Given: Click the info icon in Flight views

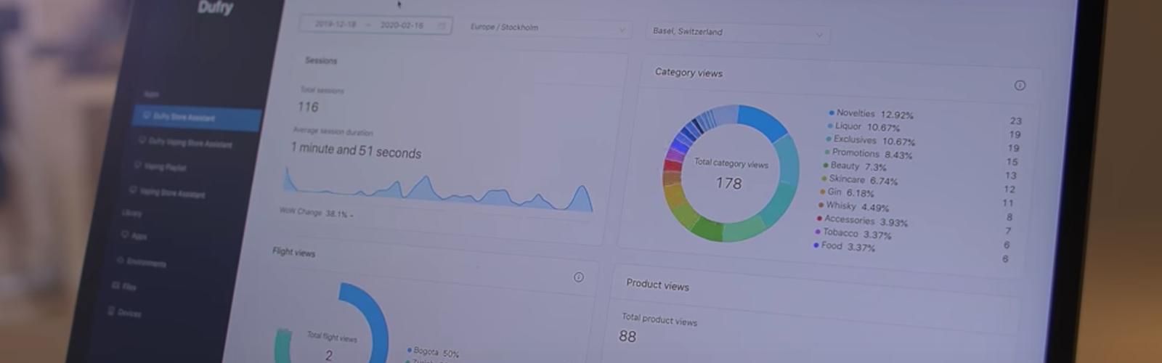Looking at the screenshot, I should click(x=579, y=277).
